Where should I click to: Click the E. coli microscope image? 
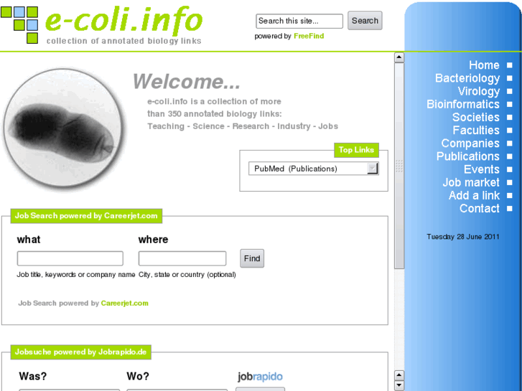point(63,128)
